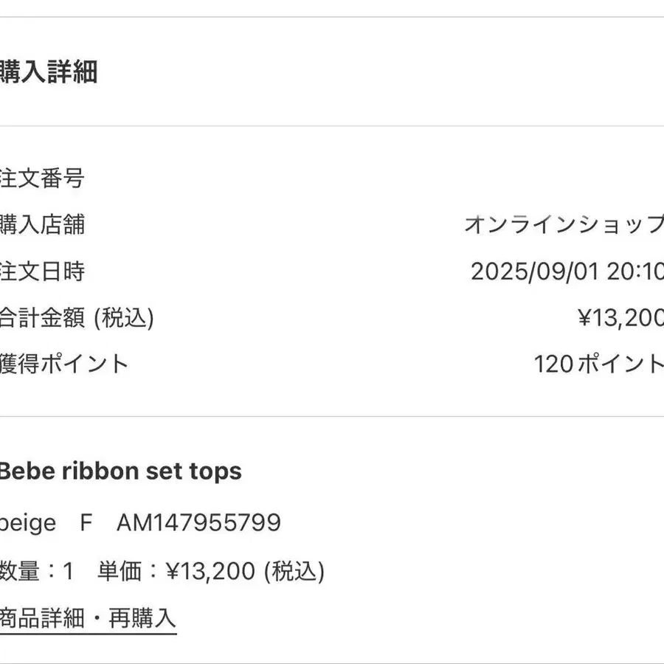
Task: Click the size F text
Action: (86, 523)
